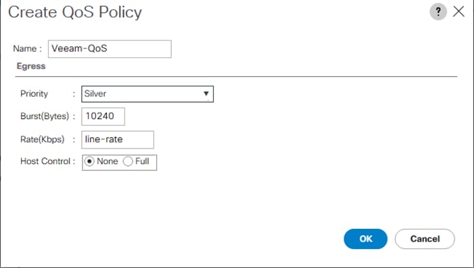Close the Create QoS Policy dialog
The image size is (474, 268).
coord(458,11)
